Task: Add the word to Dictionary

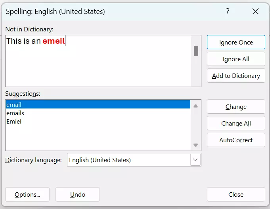Action: pyautogui.click(x=236, y=75)
